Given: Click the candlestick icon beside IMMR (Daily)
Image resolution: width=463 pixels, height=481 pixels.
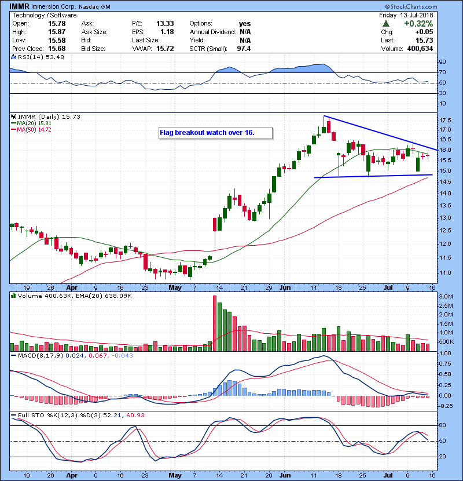Looking at the screenshot, I should coord(13,116).
